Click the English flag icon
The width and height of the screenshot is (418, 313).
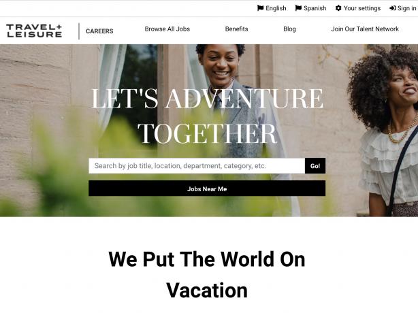(x=260, y=8)
